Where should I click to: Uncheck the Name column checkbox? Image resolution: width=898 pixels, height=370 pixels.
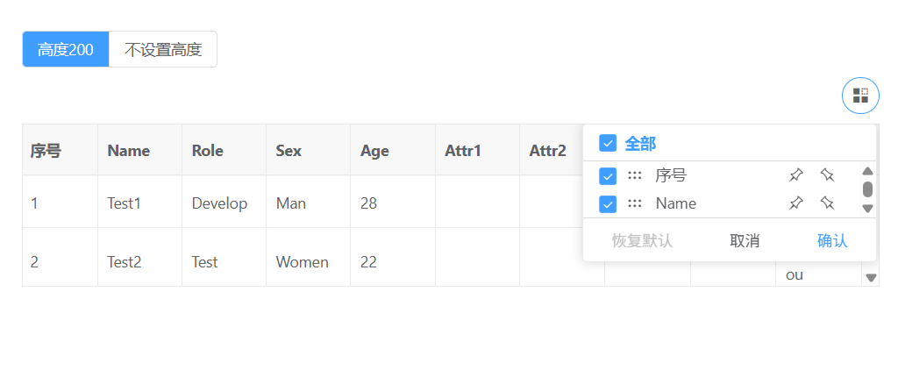click(608, 203)
